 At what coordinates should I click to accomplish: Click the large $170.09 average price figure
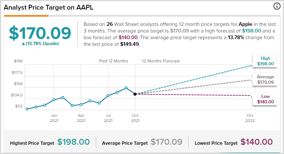coord(40,33)
